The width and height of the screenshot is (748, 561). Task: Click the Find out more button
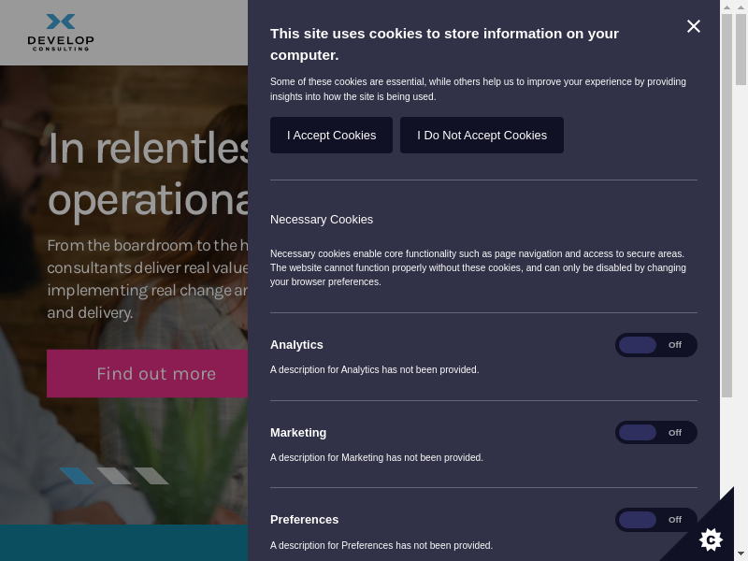pyautogui.click(x=156, y=374)
